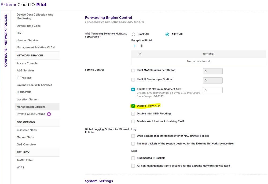Open Classifier Maps under QoS Options
268x184 pixels.
point(27,130)
